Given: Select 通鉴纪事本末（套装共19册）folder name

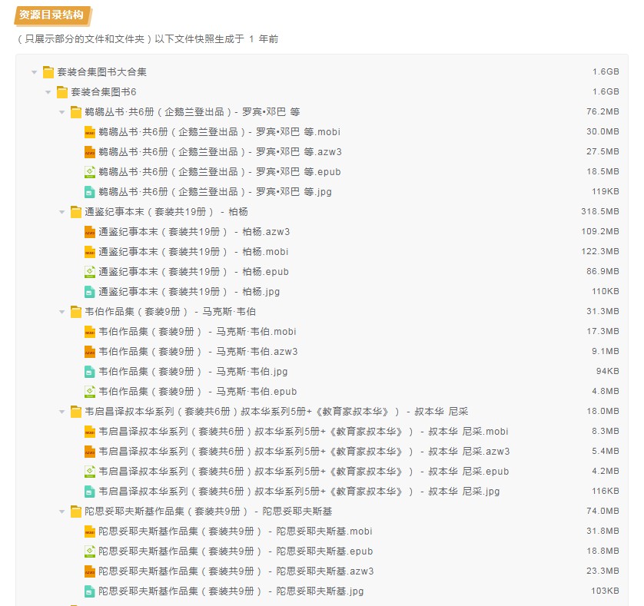Looking at the screenshot, I should (166, 212).
